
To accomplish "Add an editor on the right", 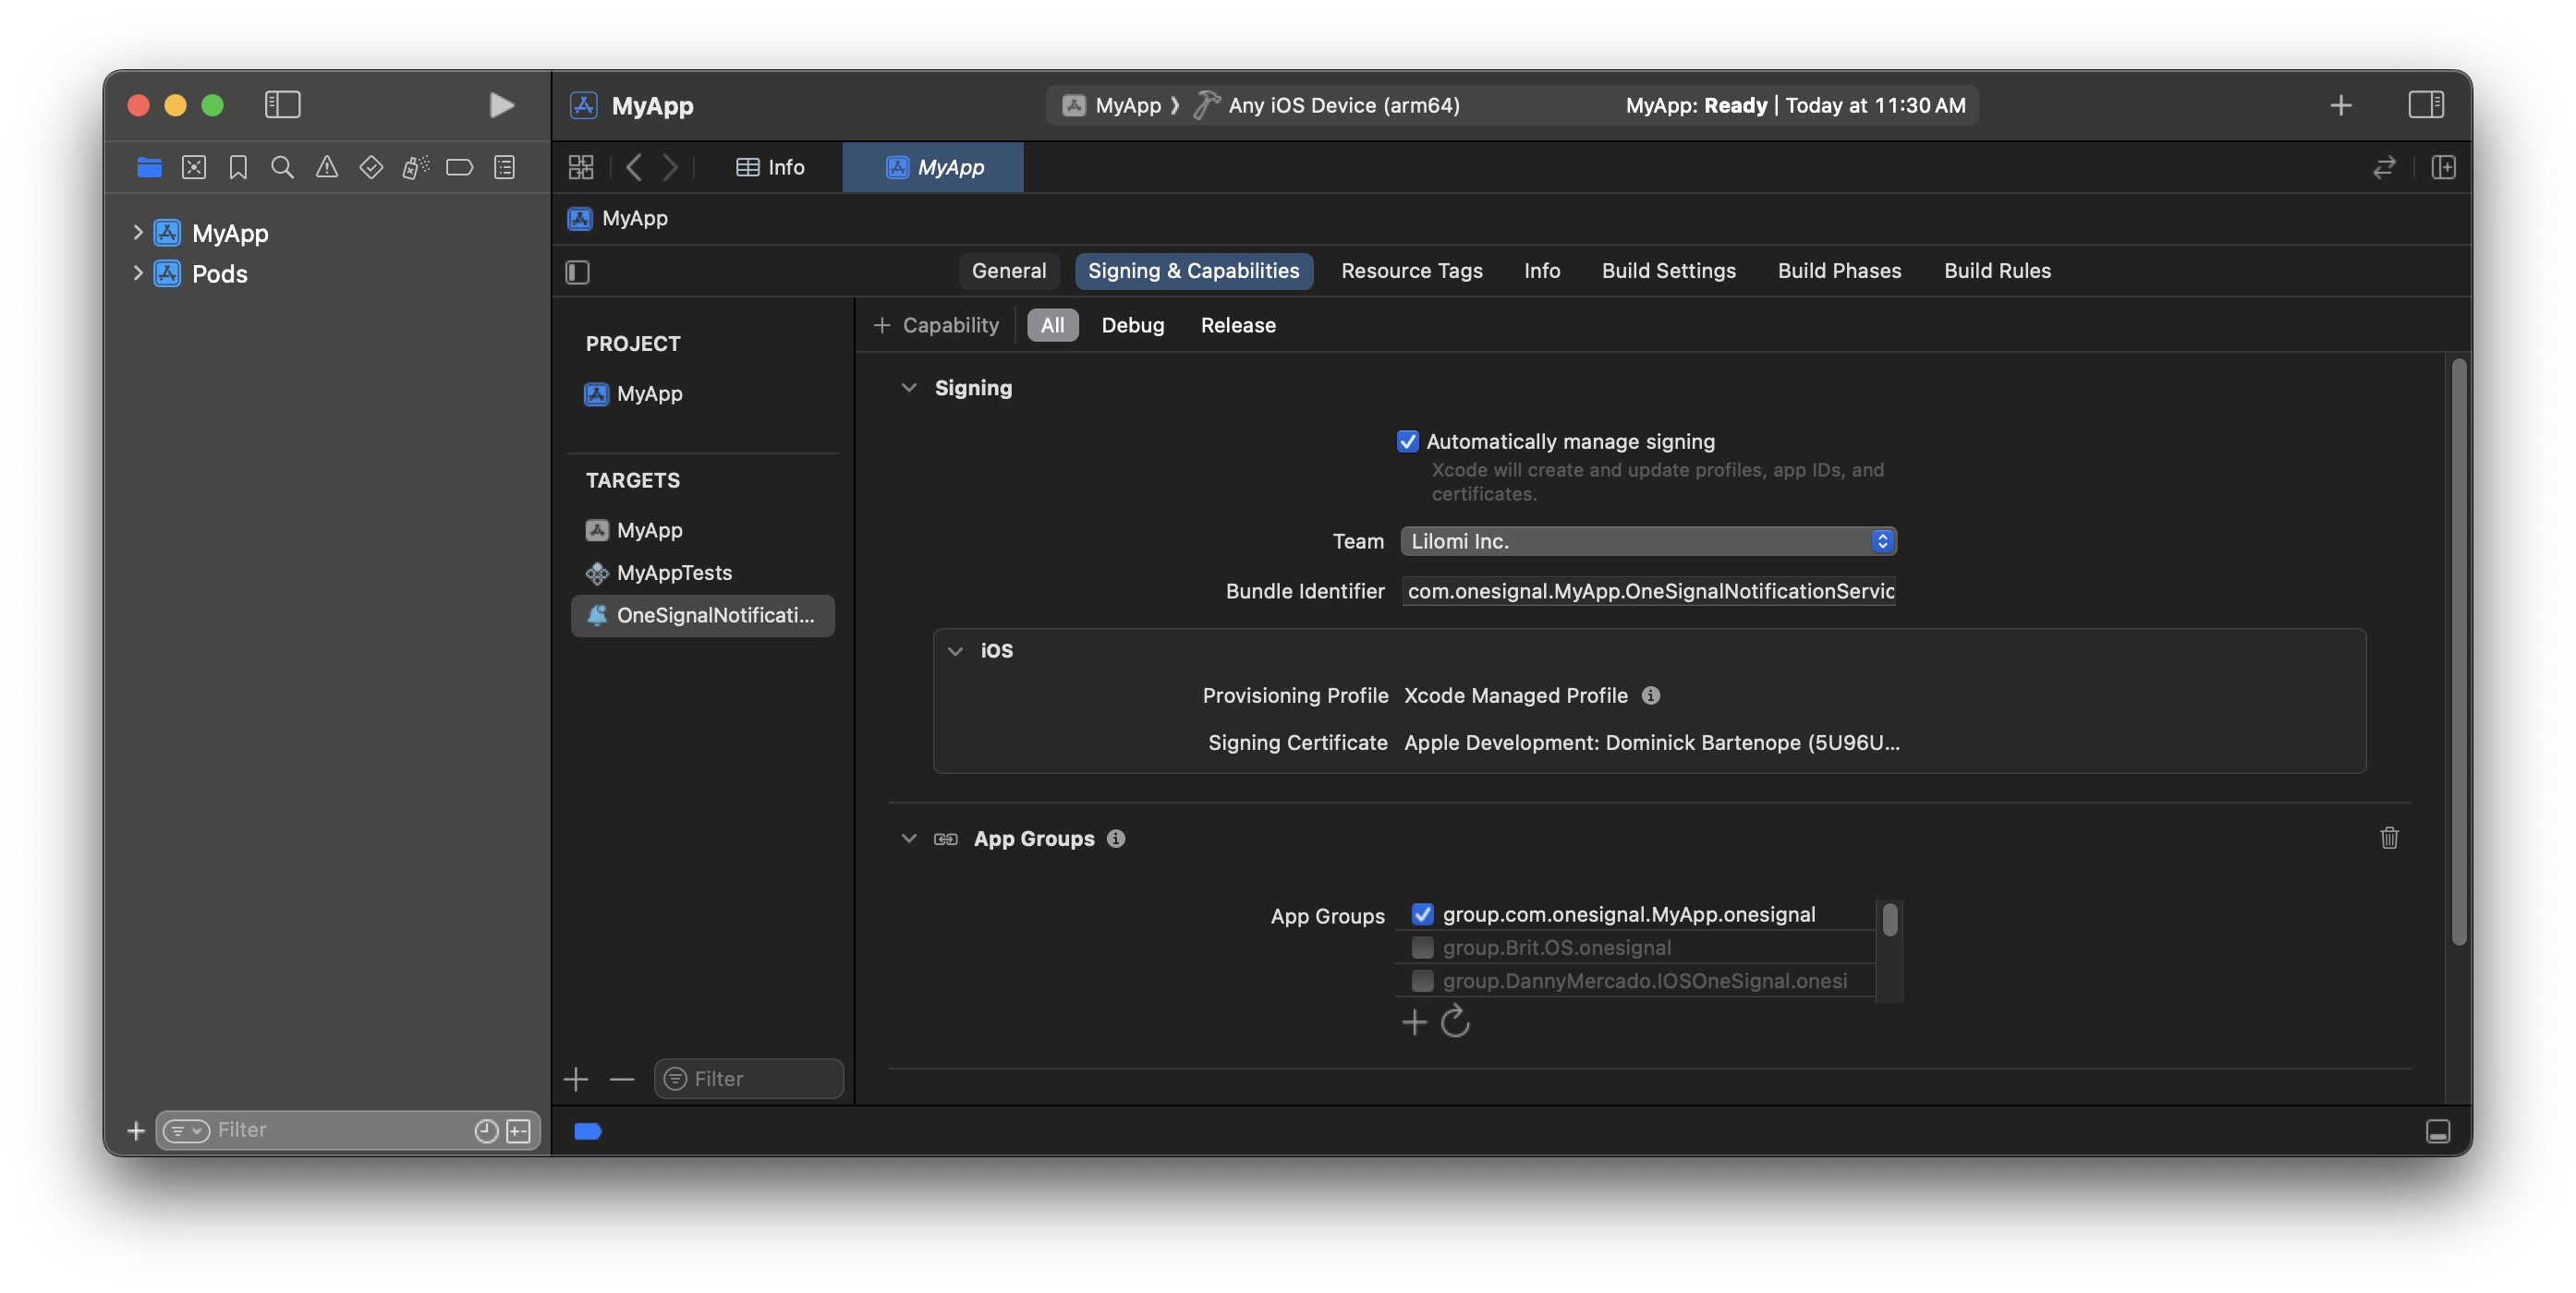I will pyautogui.click(x=2443, y=167).
